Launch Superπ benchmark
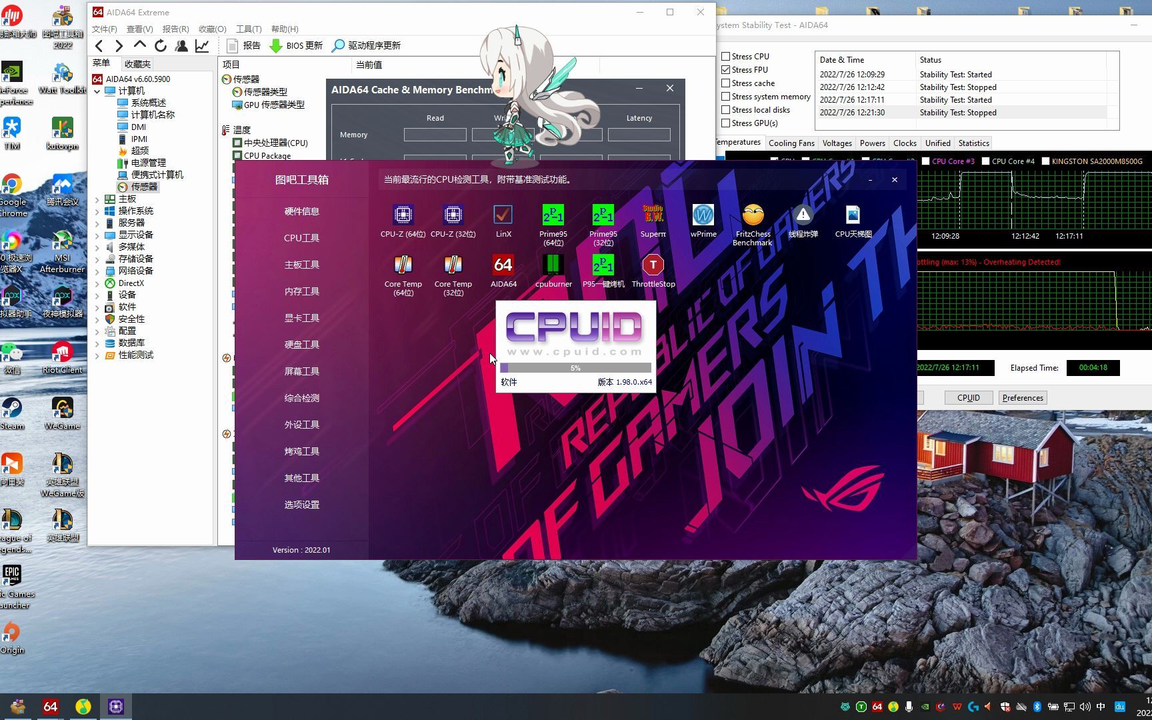The image size is (1152, 720). click(x=653, y=221)
